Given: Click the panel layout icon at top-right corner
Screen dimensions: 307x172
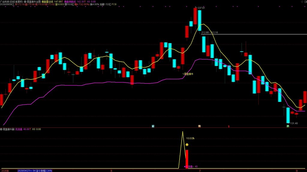Looking at the screenshot, I should click(x=306, y=2).
